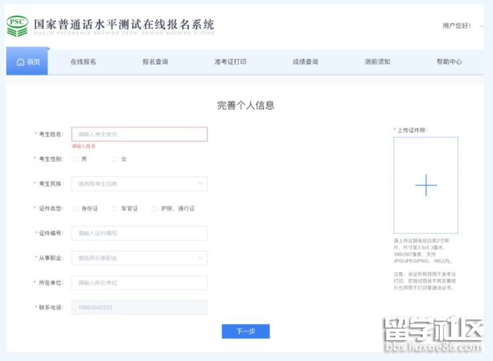The image size is (493, 361).
Task: Select 女 gender radio button
Action: click(x=114, y=159)
